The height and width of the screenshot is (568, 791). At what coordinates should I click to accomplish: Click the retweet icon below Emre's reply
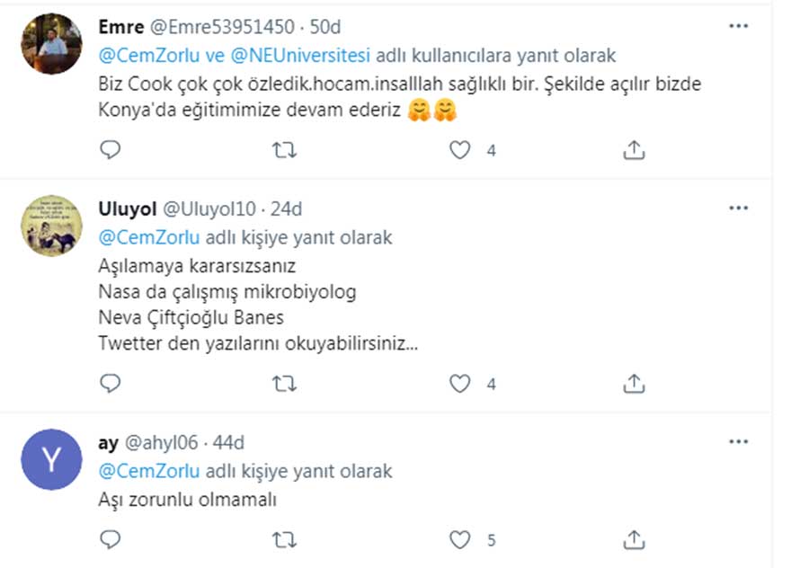pos(286,149)
